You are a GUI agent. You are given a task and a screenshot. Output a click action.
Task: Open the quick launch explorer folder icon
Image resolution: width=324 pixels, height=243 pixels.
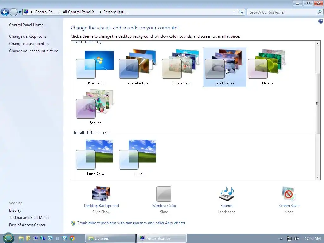(x=21, y=238)
